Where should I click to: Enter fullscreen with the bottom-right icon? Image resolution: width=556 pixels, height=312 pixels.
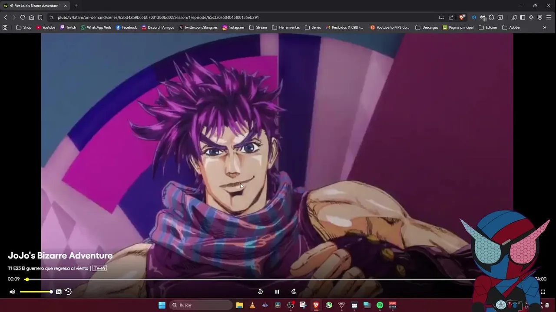543,292
